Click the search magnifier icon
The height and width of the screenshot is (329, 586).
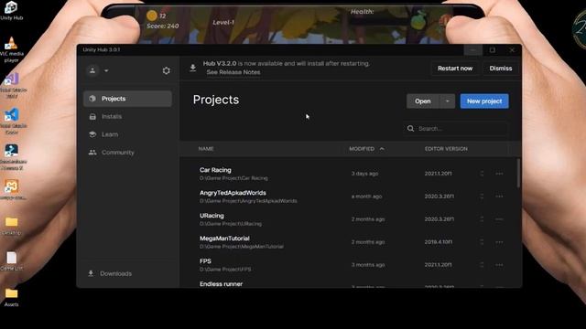(x=410, y=129)
